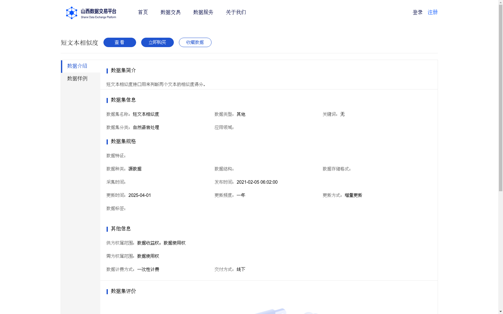Click the 数据特征 label
The height and width of the screenshot is (314, 503).
(x=116, y=156)
